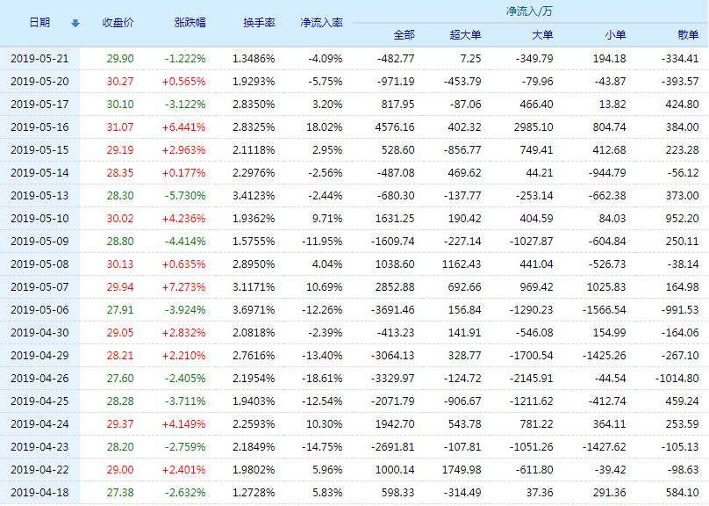Click closing price 27.38

pos(120,493)
